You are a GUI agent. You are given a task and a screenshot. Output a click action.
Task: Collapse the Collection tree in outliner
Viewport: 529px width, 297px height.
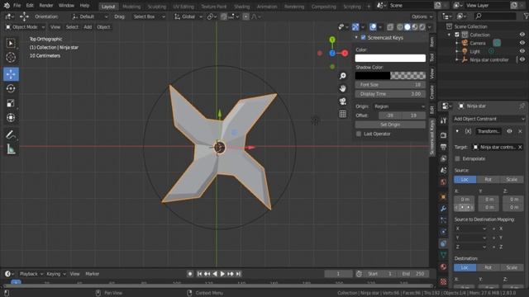[449, 35]
